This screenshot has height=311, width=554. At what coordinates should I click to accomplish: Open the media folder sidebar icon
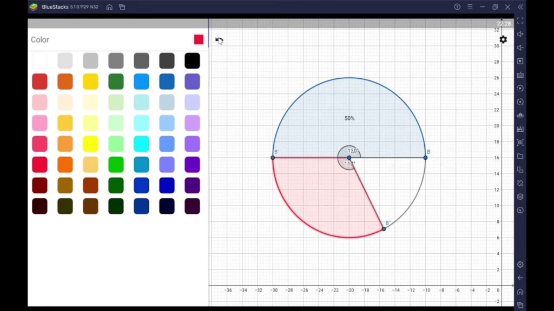pos(520,156)
